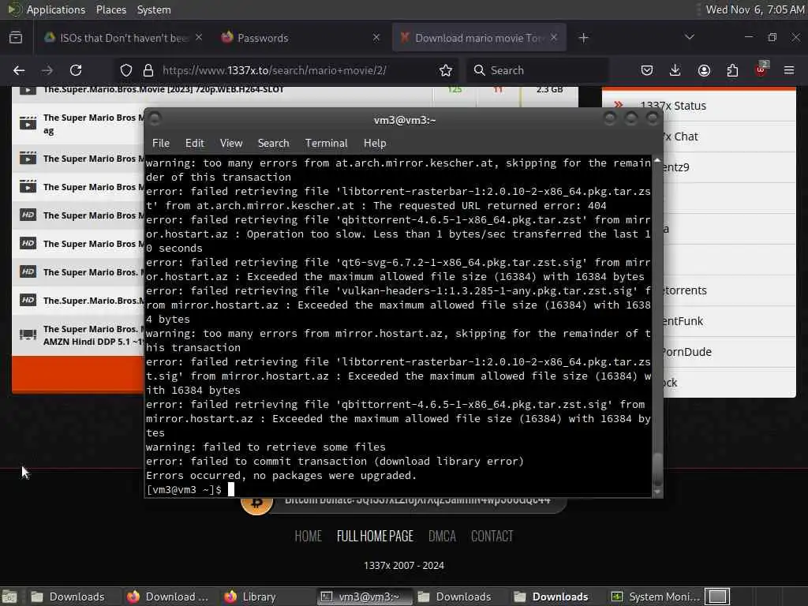Open the terminal Search menu
Image resolution: width=808 pixels, height=606 pixels.
[273, 144]
